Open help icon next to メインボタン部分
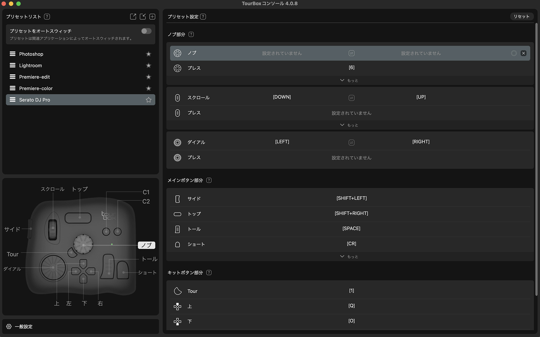 (x=209, y=180)
